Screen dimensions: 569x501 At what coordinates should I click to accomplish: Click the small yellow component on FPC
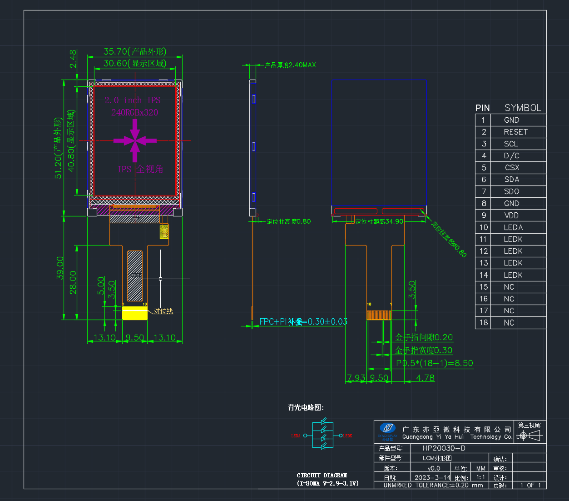point(164,232)
